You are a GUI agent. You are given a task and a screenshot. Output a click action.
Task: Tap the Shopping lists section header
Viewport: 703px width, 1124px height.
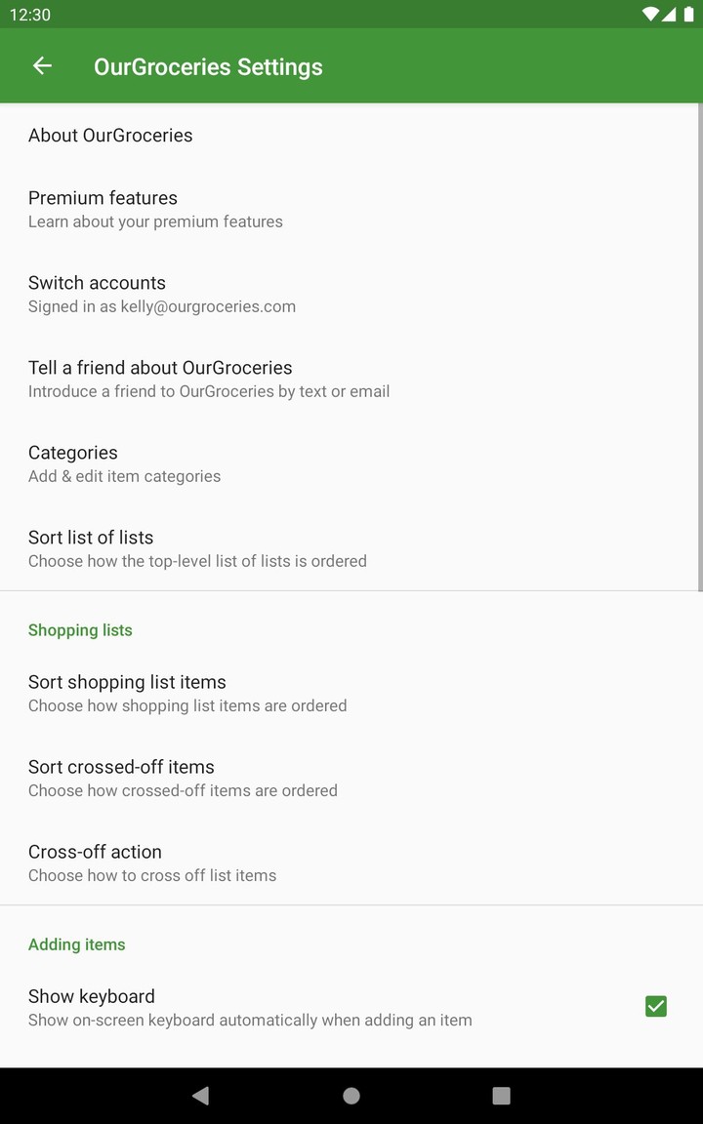[x=80, y=630]
